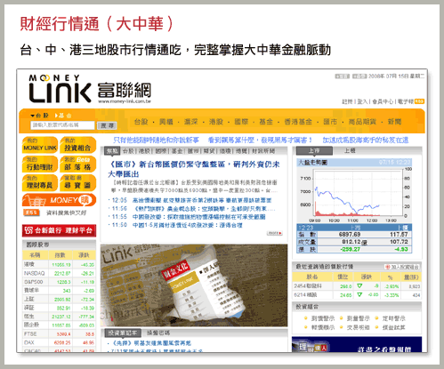The image size is (444, 369).
Task: Open the 我的行動理財 orange button
Action: 40,164
